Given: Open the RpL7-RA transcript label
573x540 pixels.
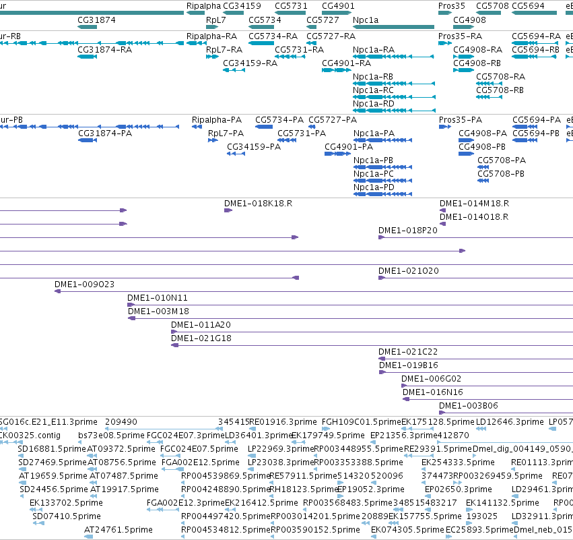Looking at the screenshot, I should [224, 49].
